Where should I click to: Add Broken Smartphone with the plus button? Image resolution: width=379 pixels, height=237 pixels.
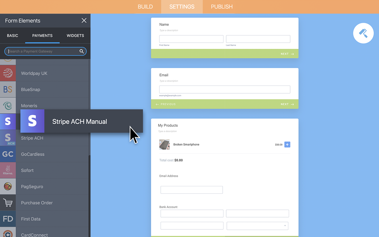pyautogui.click(x=287, y=145)
